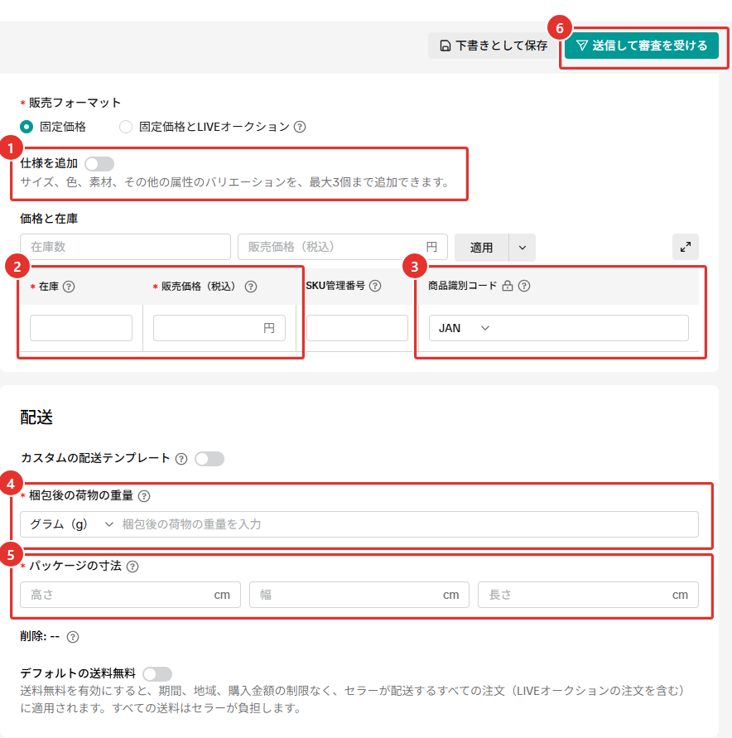Click help icon beside 固定価格とLIVEオークション
Viewport: 732px width, 738px height.
(x=300, y=127)
